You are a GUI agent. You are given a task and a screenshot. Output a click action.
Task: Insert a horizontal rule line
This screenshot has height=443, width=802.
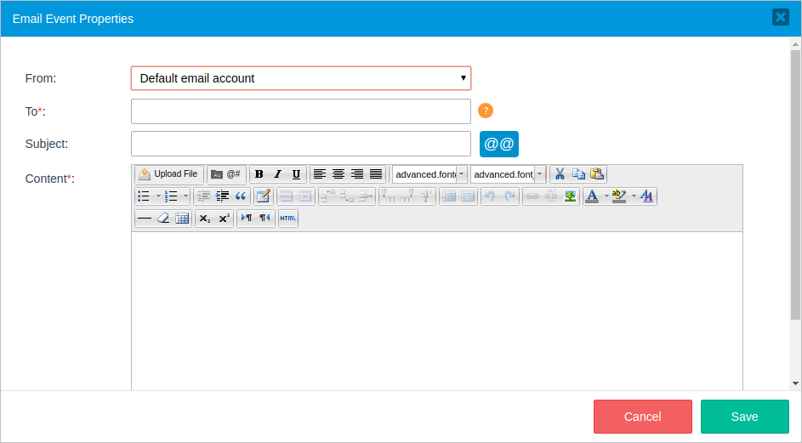[145, 219]
